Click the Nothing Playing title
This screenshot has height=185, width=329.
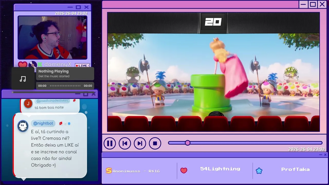click(x=53, y=71)
